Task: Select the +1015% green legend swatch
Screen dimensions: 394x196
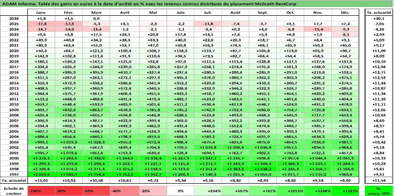Action: pos(290,191)
